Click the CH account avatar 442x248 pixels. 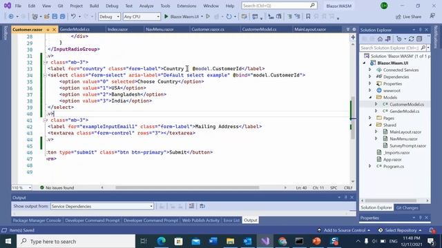point(384,6)
